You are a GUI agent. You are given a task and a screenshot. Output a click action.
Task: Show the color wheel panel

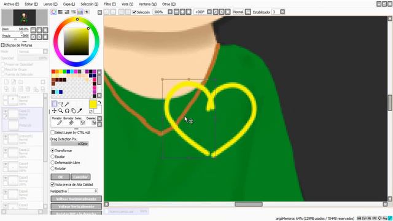[53, 12]
